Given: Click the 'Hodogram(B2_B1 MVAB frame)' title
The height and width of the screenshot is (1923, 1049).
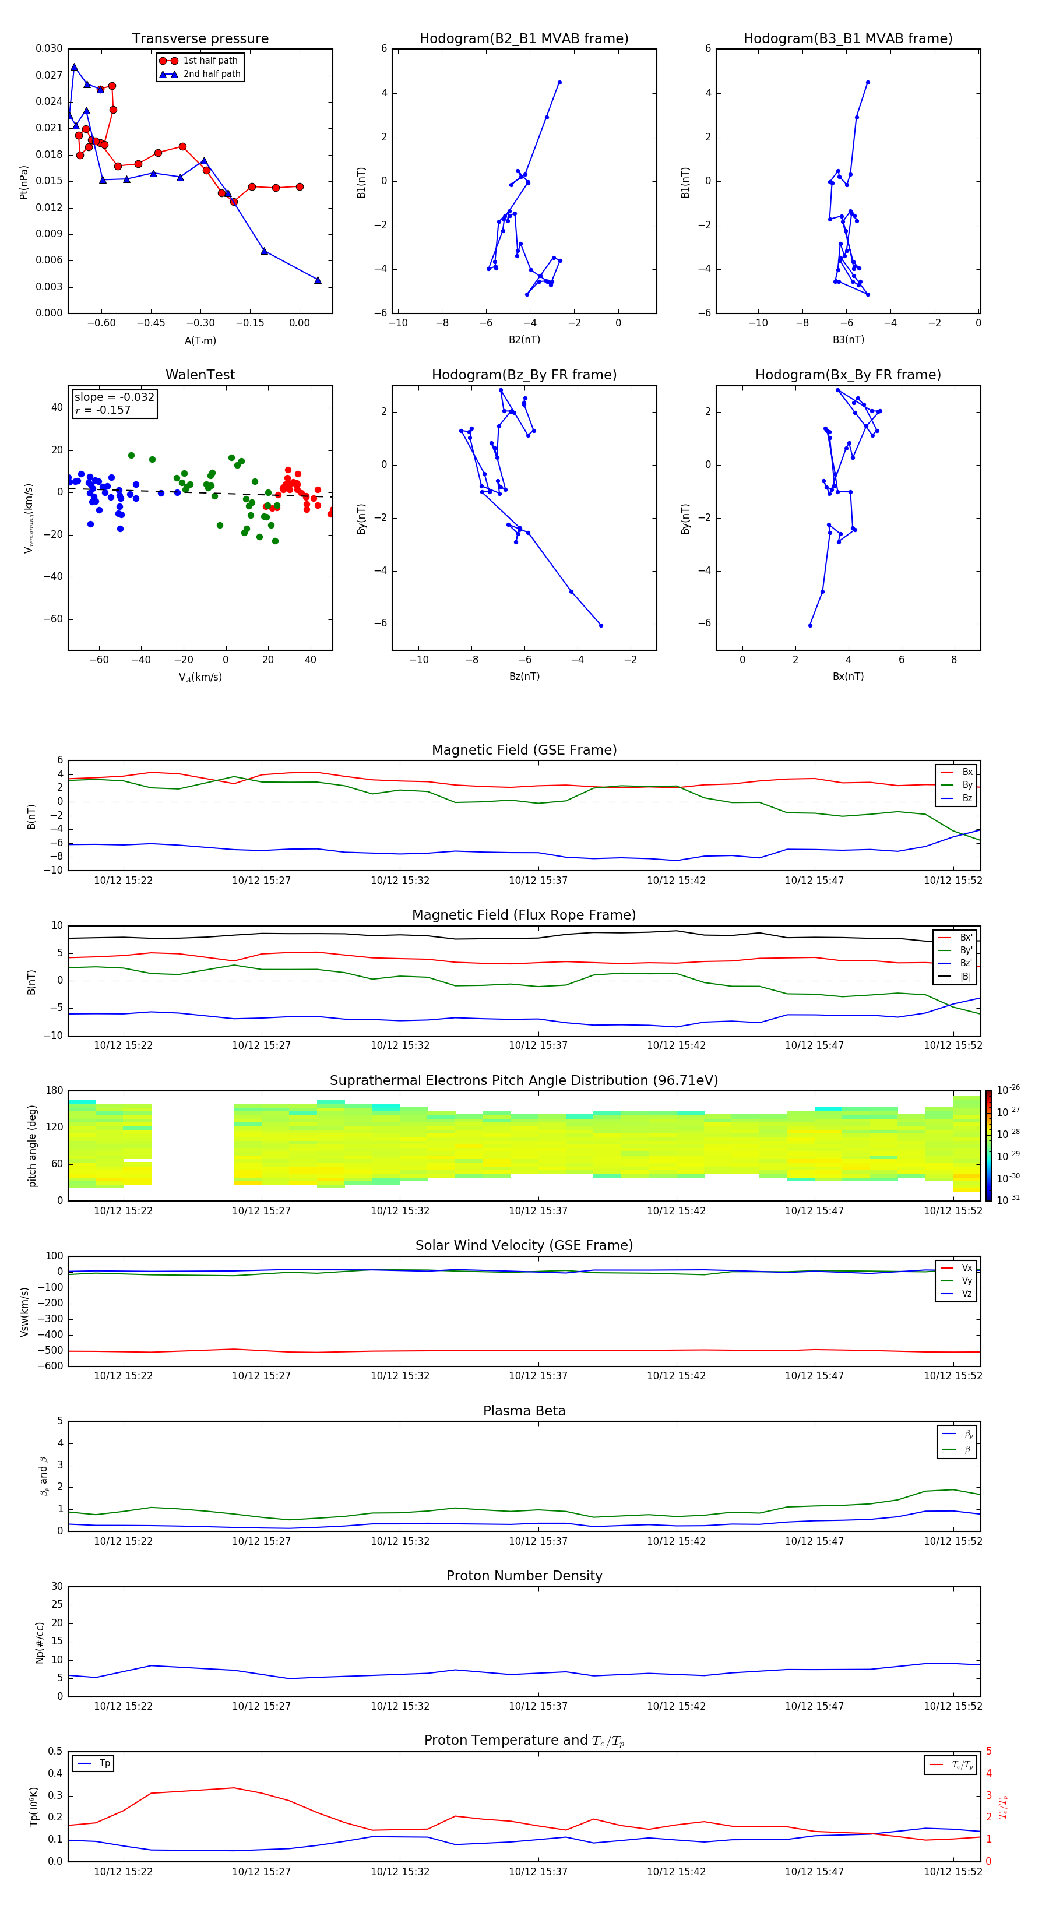Looking at the screenshot, I should 524,39.
